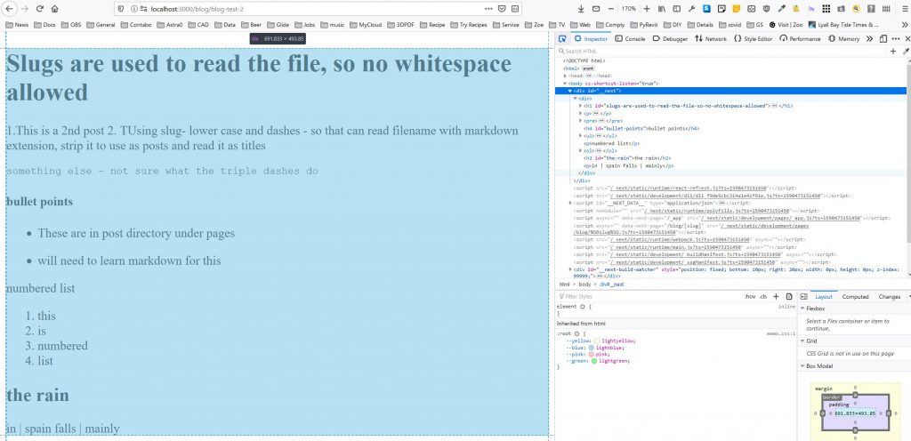Toggle the .cls class editor panel
Image resolution: width=911 pixels, height=441 pixels.
pyautogui.click(x=762, y=296)
